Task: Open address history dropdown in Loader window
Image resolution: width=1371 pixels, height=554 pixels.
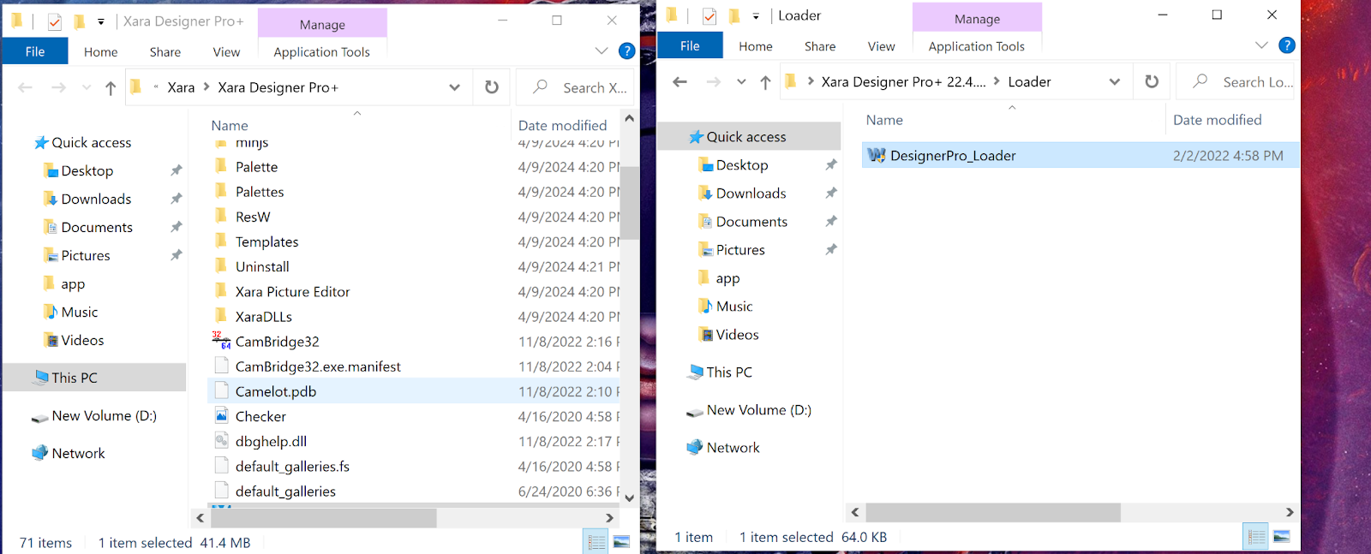Action: pos(1115,82)
